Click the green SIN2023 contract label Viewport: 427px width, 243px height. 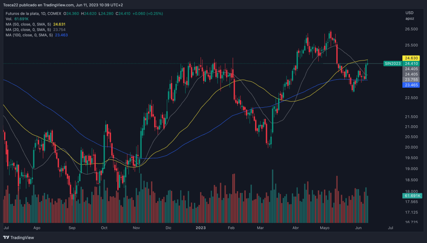(x=392, y=63)
